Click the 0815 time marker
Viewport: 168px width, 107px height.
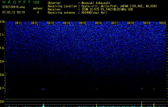click(x=83, y=23)
